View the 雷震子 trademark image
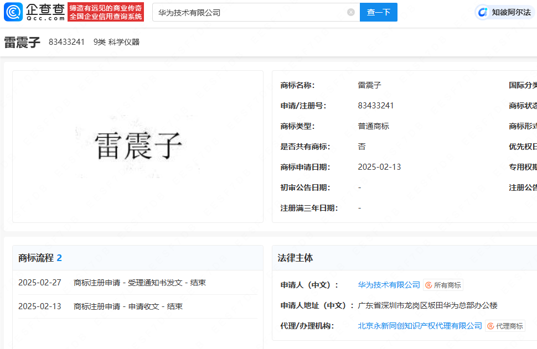Screen dimensions: 537x349 tap(138, 146)
